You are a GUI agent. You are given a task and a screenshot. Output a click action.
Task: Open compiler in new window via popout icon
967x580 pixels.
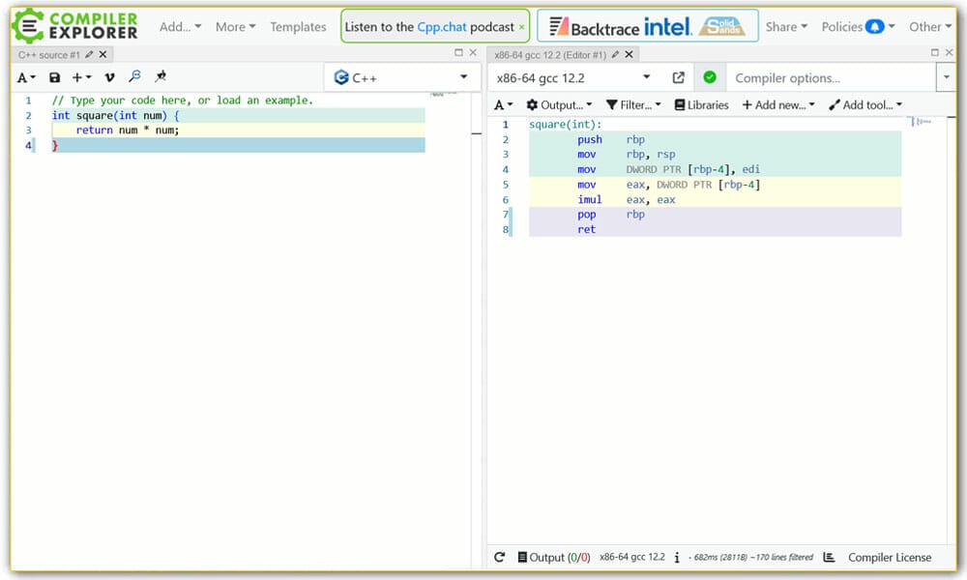(678, 76)
